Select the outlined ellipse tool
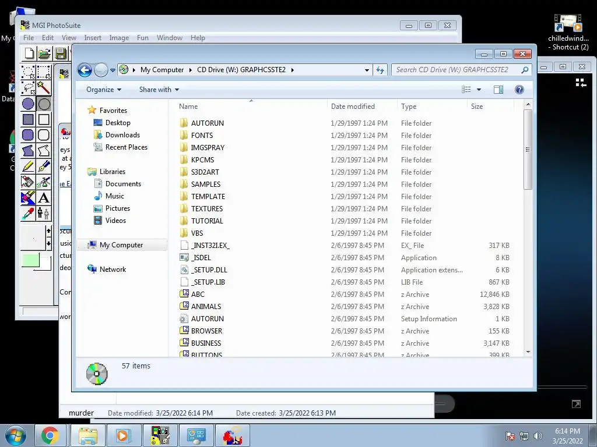This screenshot has height=447, width=597. click(44, 104)
